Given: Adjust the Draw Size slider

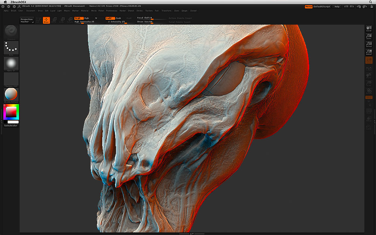Looking at the screenshot, I should click(x=151, y=22).
